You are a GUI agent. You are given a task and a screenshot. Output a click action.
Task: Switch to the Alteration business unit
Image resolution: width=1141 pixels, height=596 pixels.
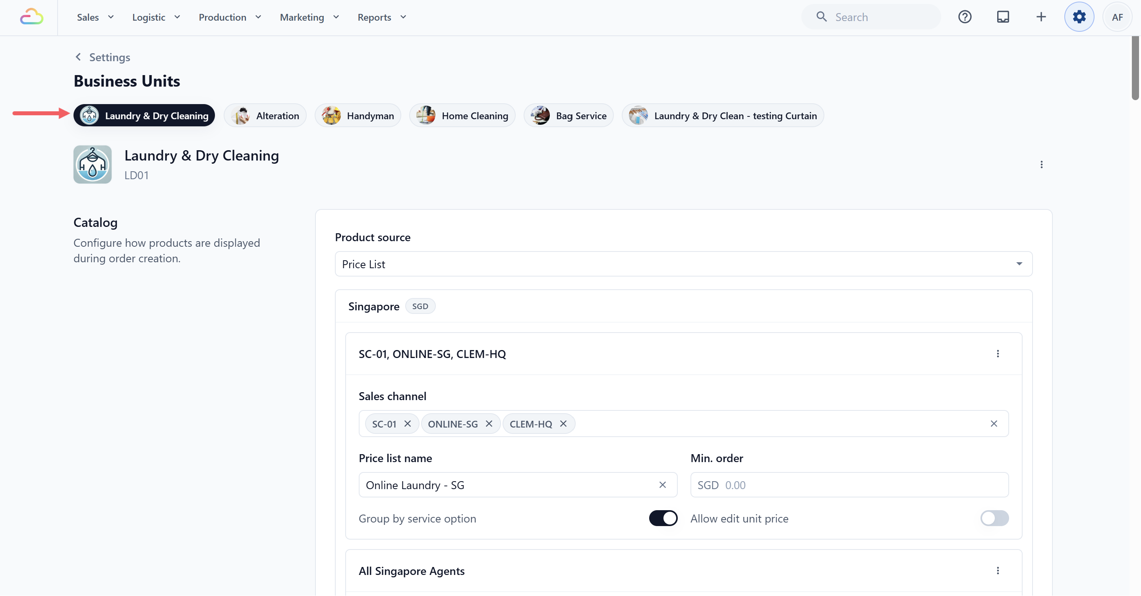[x=265, y=116]
